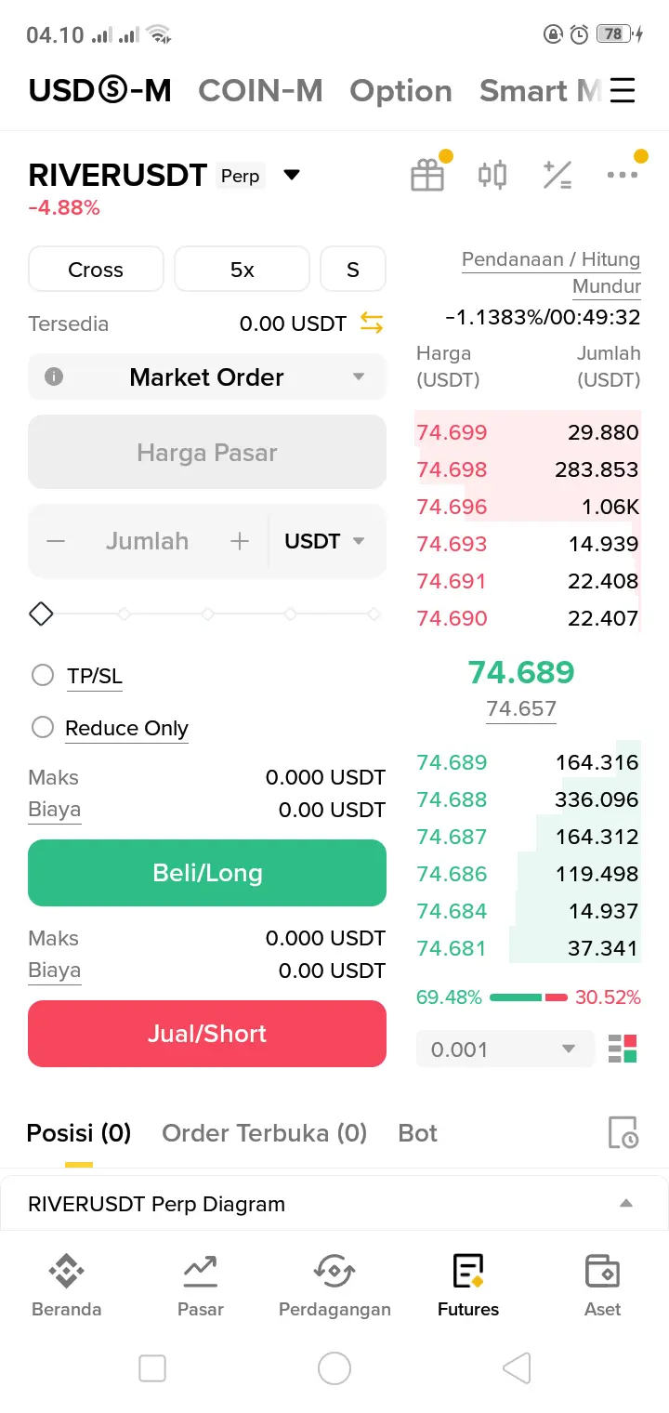This screenshot has width=669, height=1413.
Task: Open Aset wallet in bottom navigation
Action: [x=602, y=1285]
